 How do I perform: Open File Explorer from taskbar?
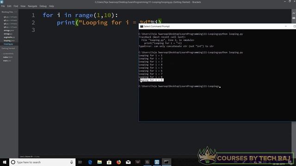coord(99,162)
